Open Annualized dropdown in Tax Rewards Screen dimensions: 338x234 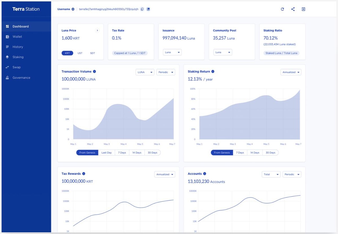point(165,174)
